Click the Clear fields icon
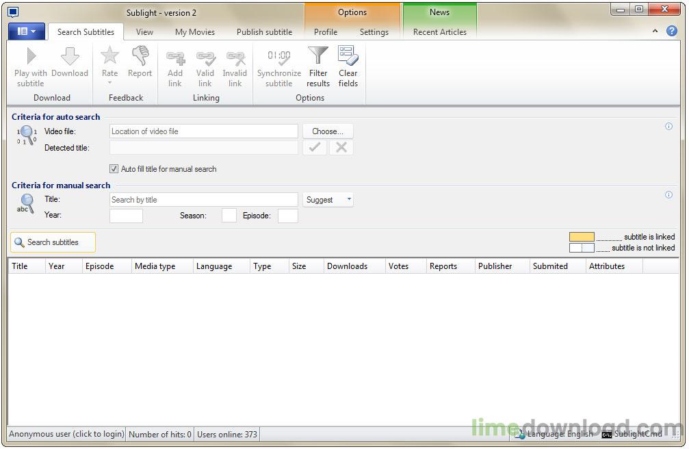 348,57
